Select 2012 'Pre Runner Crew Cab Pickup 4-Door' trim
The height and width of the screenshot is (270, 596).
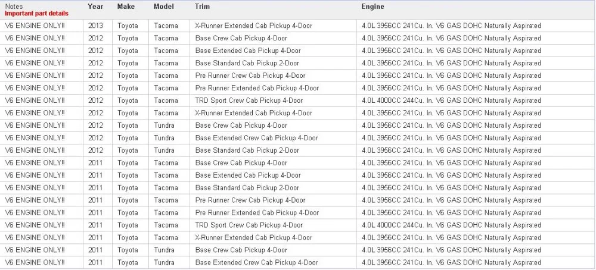[250, 76]
